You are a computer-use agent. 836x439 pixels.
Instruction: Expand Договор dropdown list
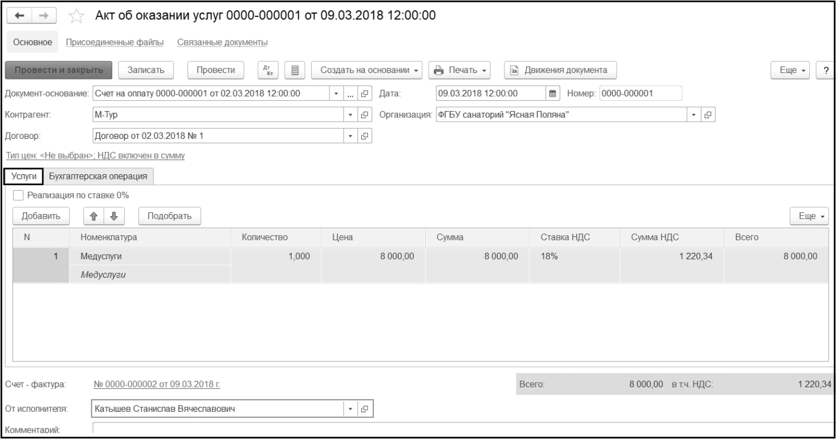tap(350, 135)
